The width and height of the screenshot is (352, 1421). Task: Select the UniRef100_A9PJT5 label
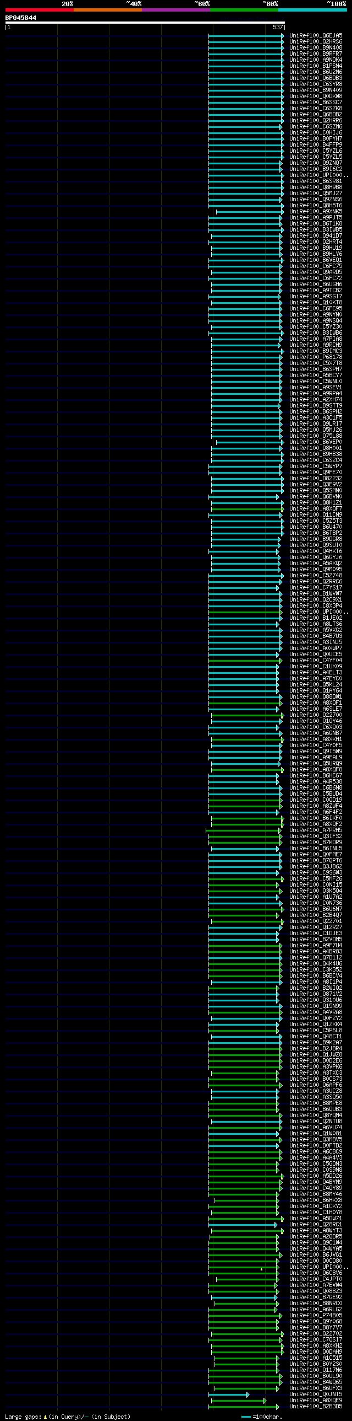click(x=316, y=217)
